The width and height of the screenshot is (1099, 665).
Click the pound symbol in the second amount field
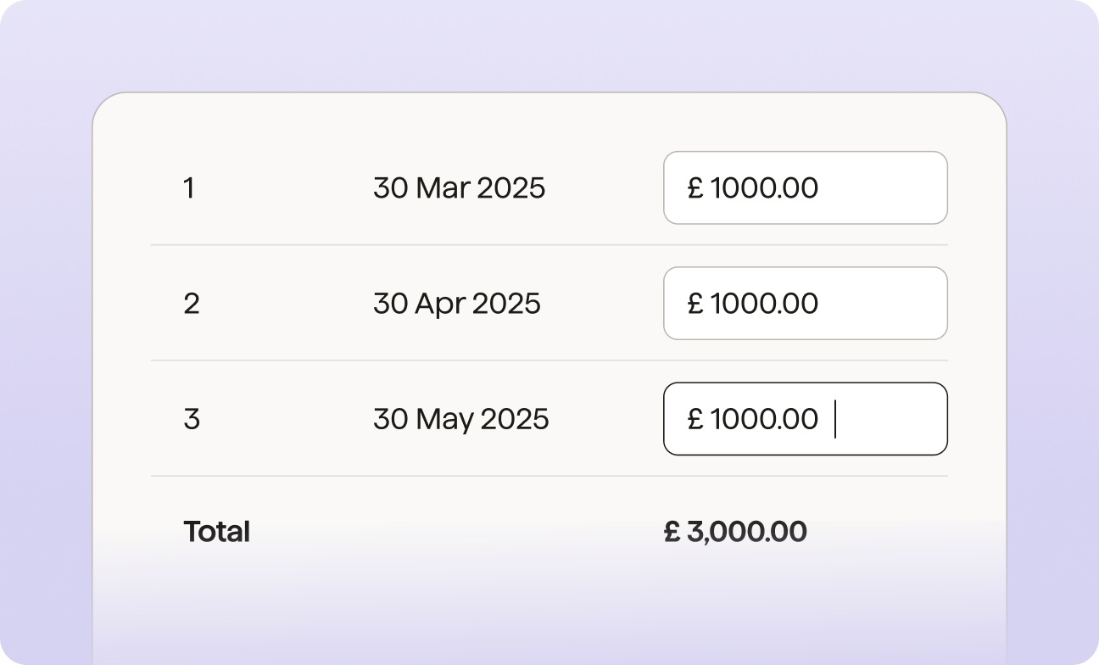tap(695, 303)
